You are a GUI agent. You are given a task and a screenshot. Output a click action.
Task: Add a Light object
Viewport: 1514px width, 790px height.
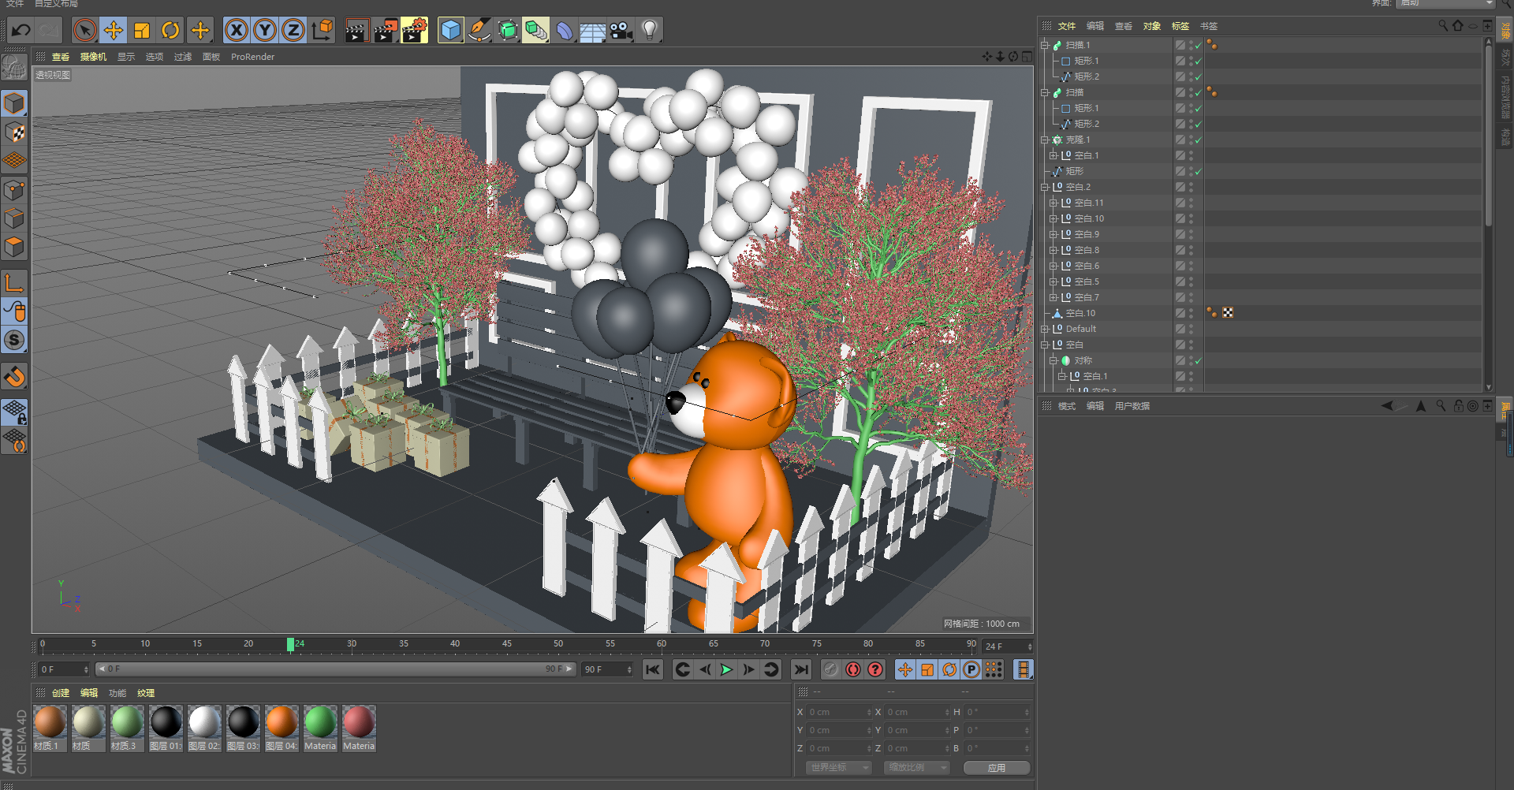coord(650,31)
